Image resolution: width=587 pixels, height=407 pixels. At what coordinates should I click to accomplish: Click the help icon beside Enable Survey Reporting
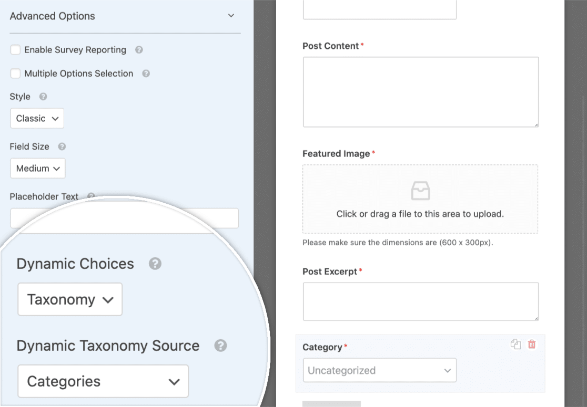click(x=139, y=50)
